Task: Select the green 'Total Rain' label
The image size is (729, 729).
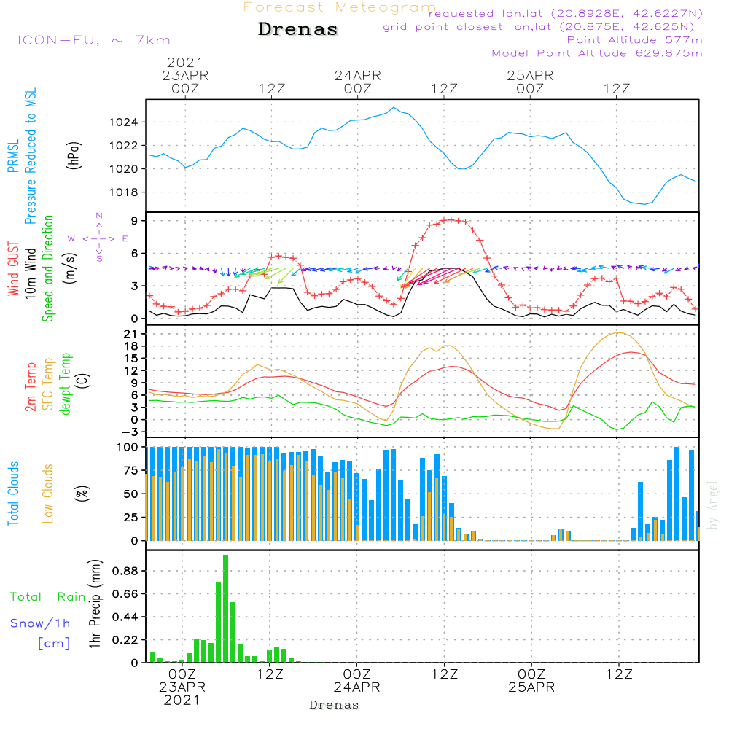Action: click(48, 597)
